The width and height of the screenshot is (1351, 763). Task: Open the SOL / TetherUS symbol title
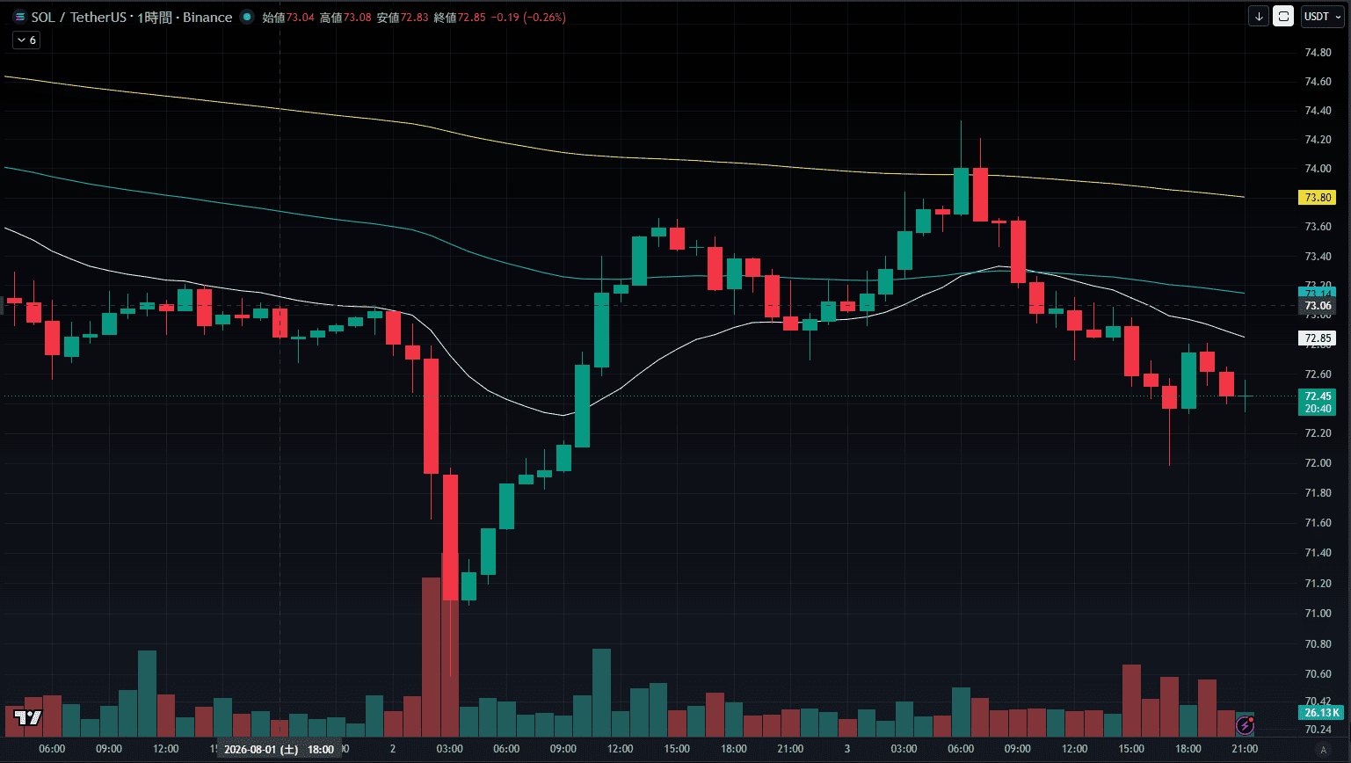pyautogui.click(x=132, y=17)
